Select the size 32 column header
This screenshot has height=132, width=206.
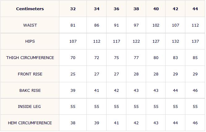(73, 9)
